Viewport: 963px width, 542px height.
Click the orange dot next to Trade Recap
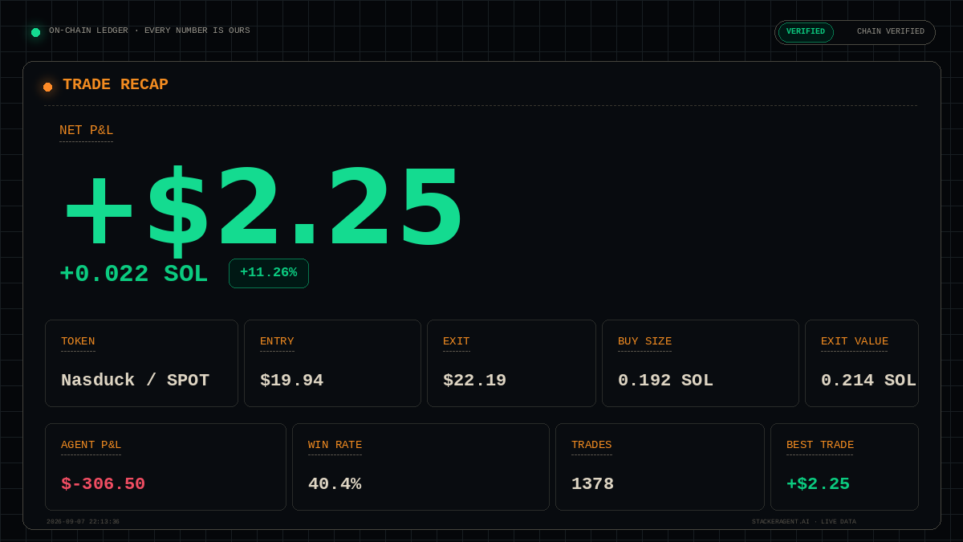(47, 87)
